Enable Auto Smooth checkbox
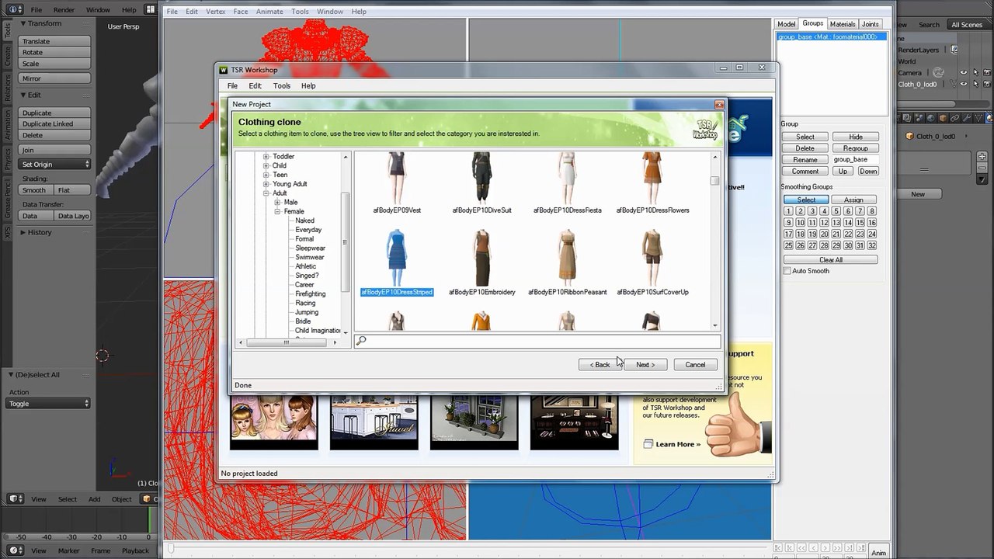 coord(787,271)
